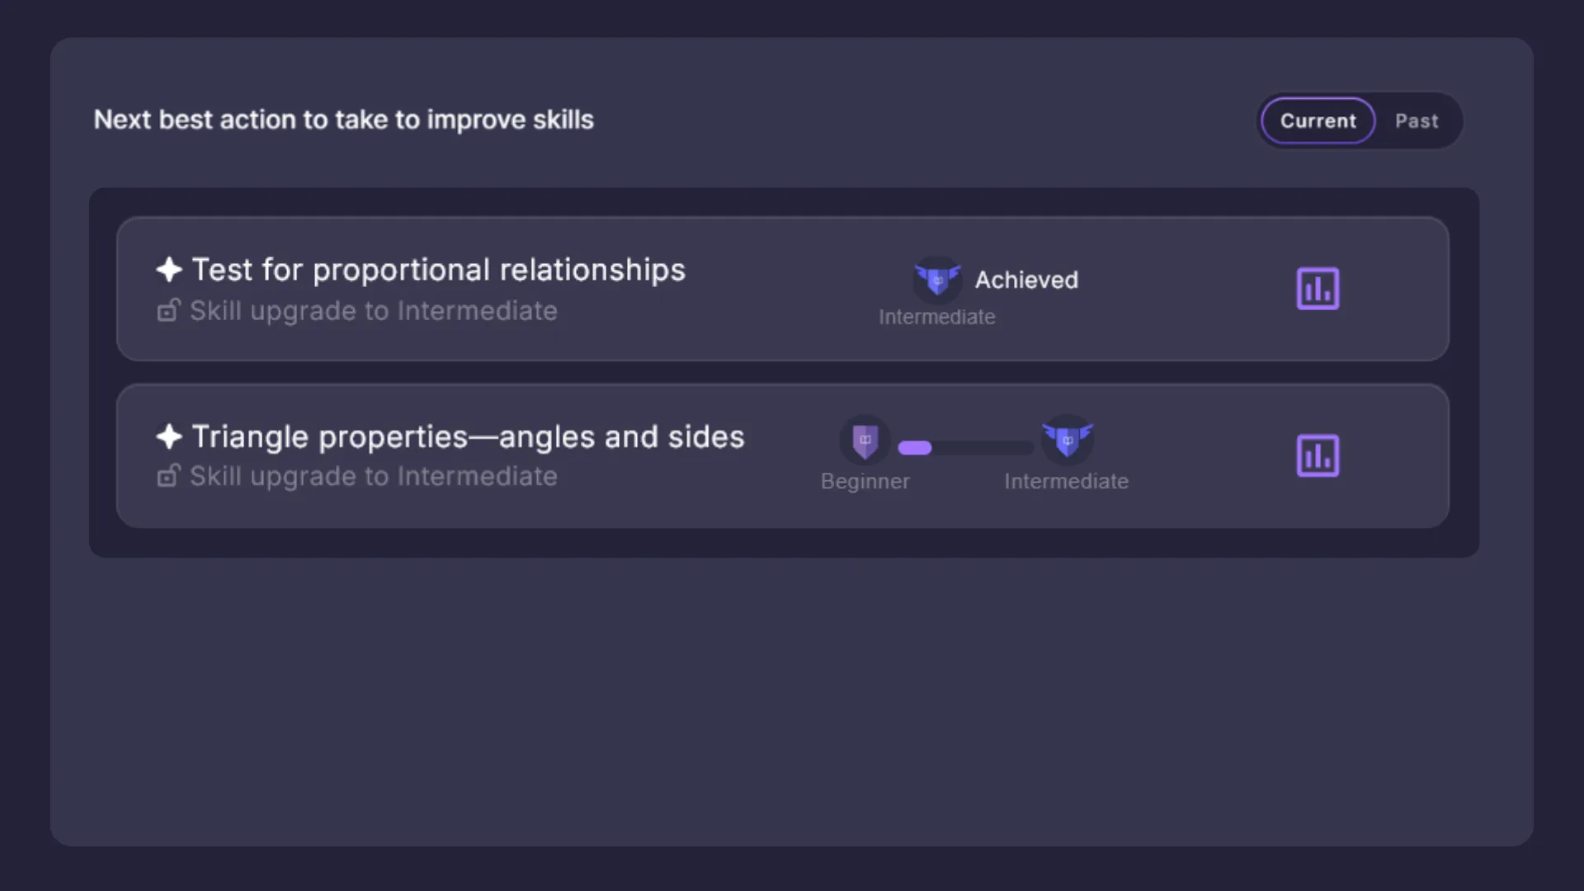Click Skill upgrade text under Test for proportional

click(x=373, y=311)
